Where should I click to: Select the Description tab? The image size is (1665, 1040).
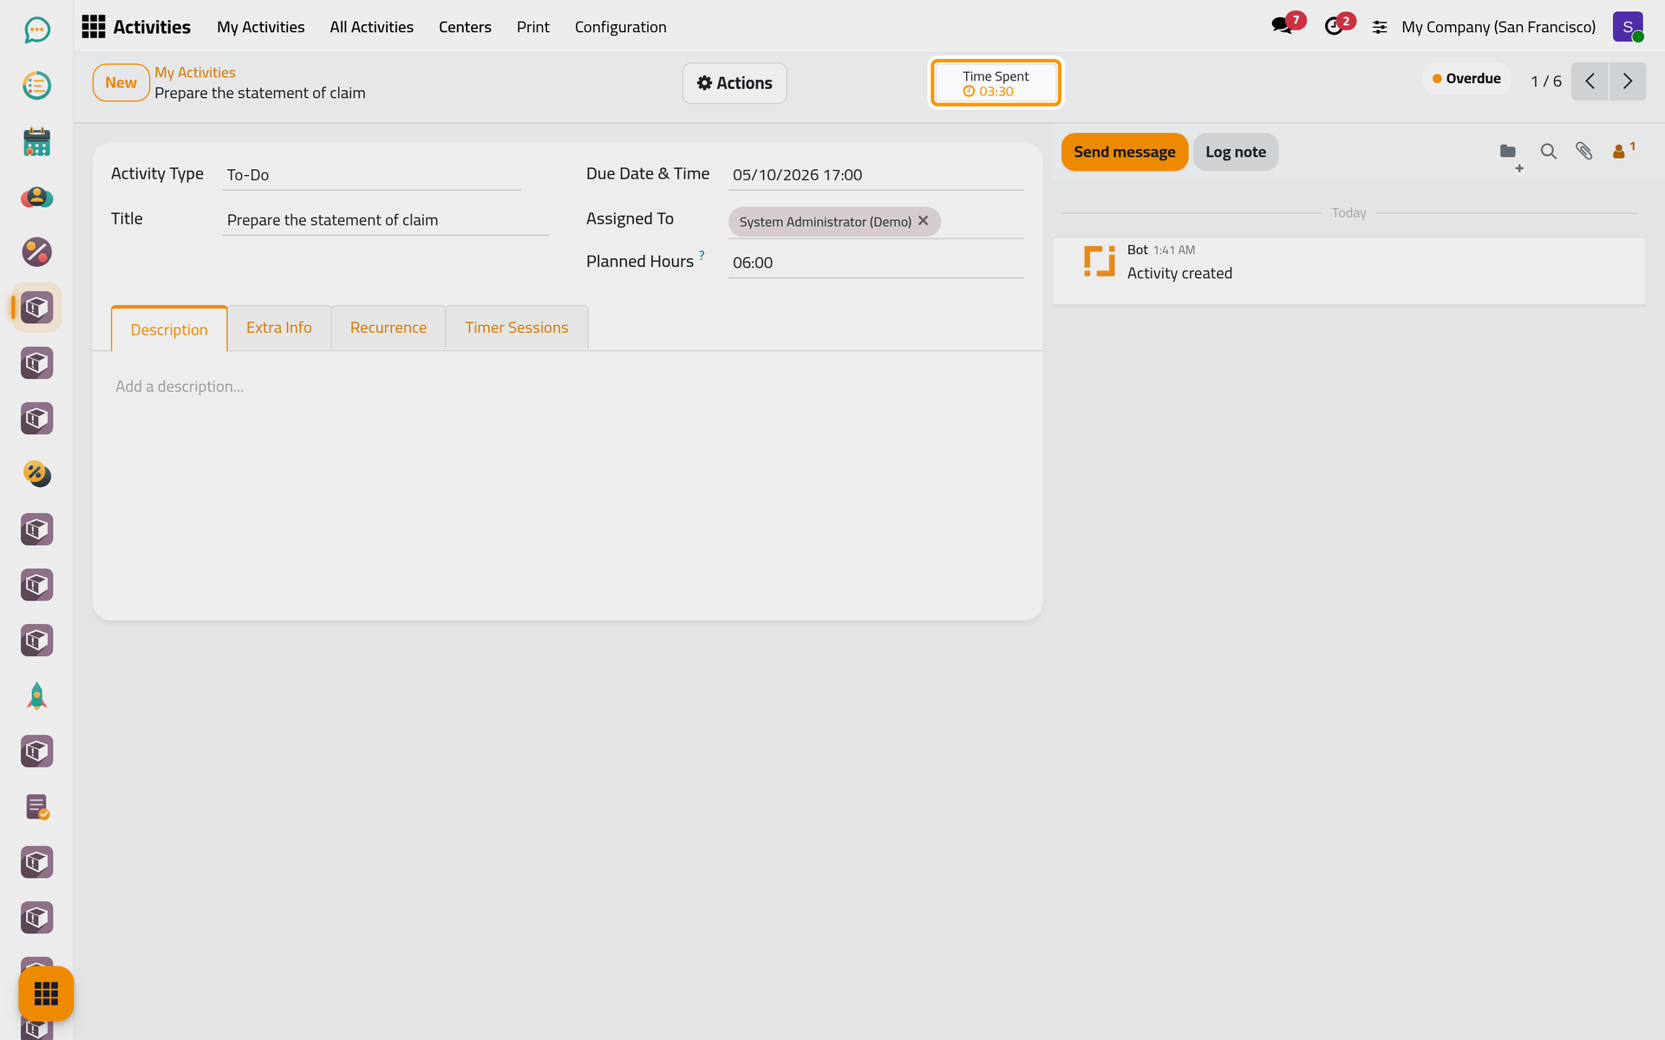coord(169,328)
